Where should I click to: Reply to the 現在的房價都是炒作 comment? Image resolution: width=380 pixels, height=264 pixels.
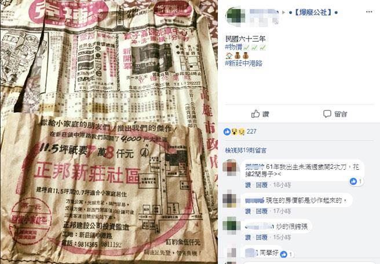(262, 211)
